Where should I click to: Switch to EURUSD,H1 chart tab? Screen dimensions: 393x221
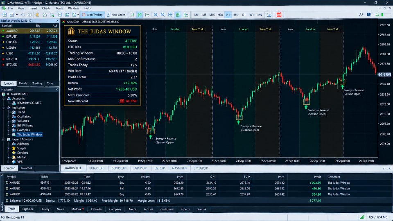point(97,168)
